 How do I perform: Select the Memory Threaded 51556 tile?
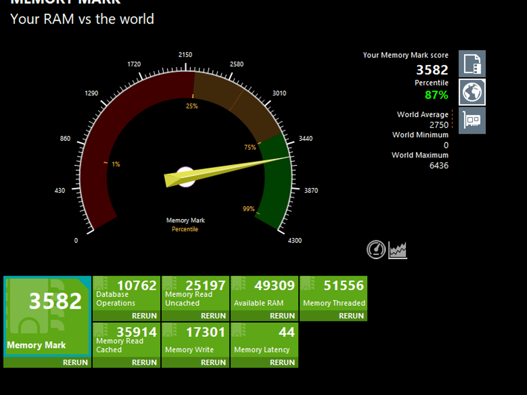point(333,293)
